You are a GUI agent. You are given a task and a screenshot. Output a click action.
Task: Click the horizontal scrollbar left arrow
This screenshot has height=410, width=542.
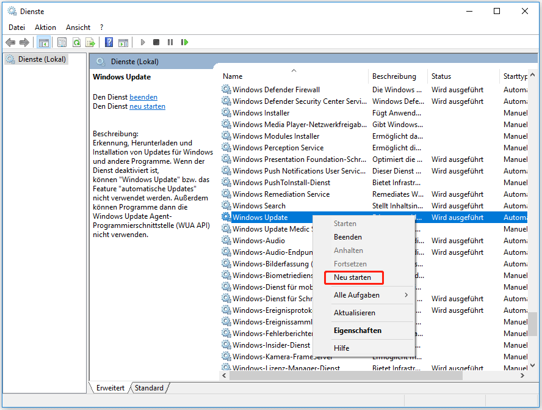click(225, 375)
